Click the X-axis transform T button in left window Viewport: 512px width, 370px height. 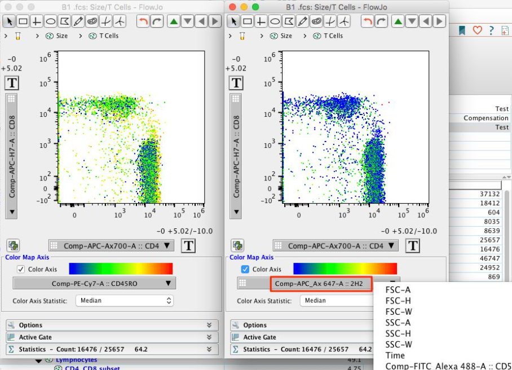pyautogui.click(x=188, y=245)
